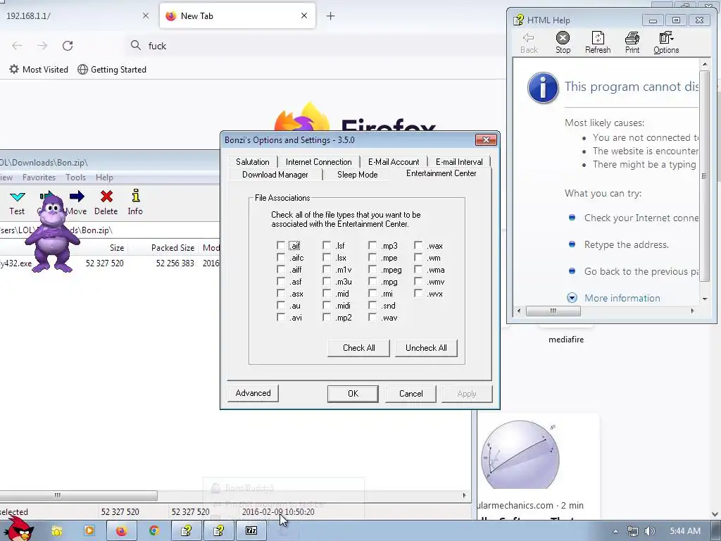The height and width of the screenshot is (541, 721).
Task: Click the Print icon in HTML Help
Action: click(632, 38)
